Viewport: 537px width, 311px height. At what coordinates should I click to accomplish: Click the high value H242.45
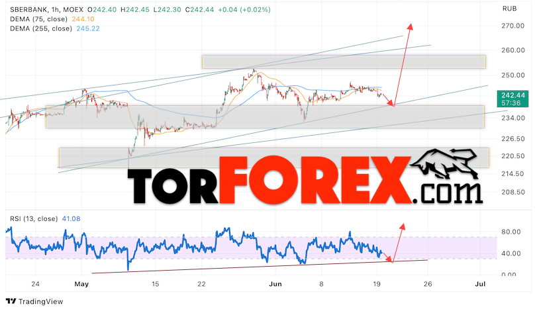click(135, 9)
